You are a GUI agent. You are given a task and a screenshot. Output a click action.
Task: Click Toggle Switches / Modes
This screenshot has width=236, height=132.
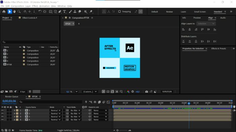tap(68, 130)
